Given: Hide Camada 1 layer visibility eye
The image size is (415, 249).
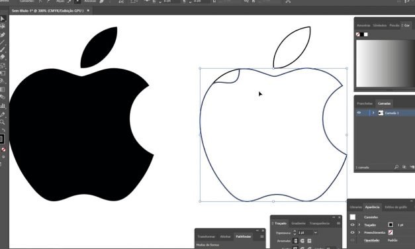Looking at the screenshot, I should point(359,113).
